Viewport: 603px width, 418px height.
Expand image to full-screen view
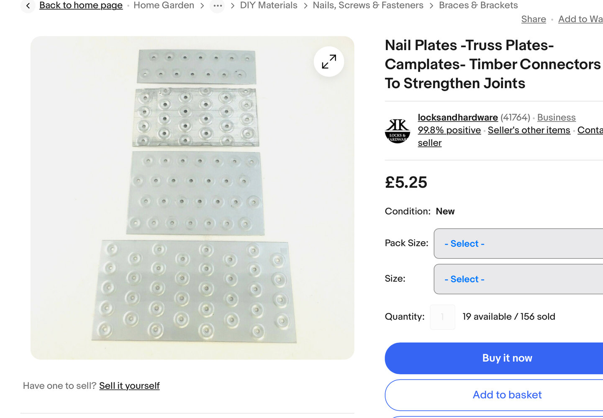[x=329, y=61]
